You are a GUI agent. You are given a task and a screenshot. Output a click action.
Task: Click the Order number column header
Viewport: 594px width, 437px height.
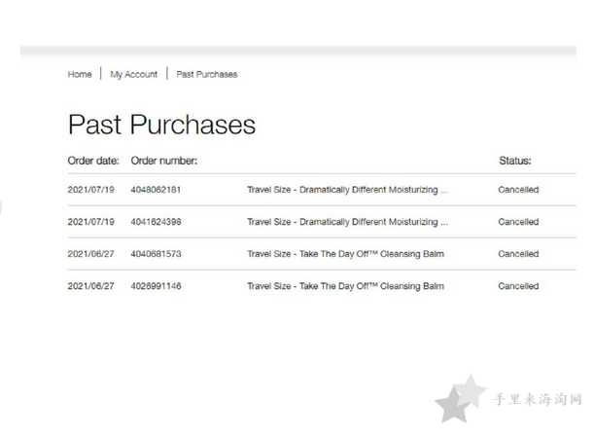[x=164, y=161]
